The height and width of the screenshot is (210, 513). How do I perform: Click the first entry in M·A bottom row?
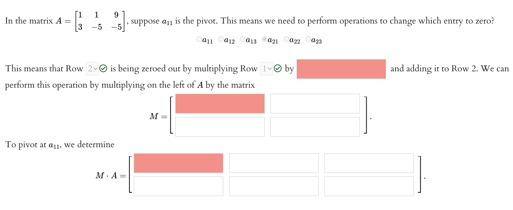point(178,186)
